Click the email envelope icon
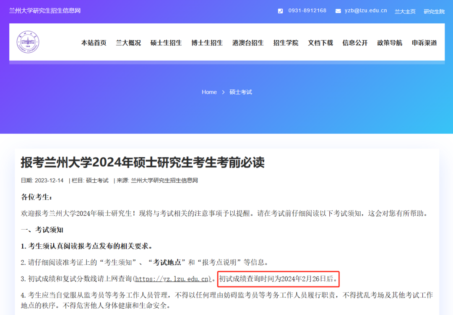Image resolution: width=453 pixels, height=315 pixels. 338,11
